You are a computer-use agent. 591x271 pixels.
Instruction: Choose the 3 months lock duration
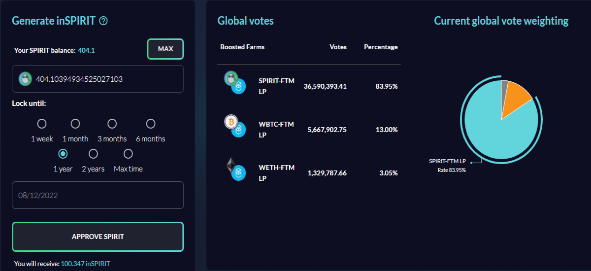coord(112,123)
